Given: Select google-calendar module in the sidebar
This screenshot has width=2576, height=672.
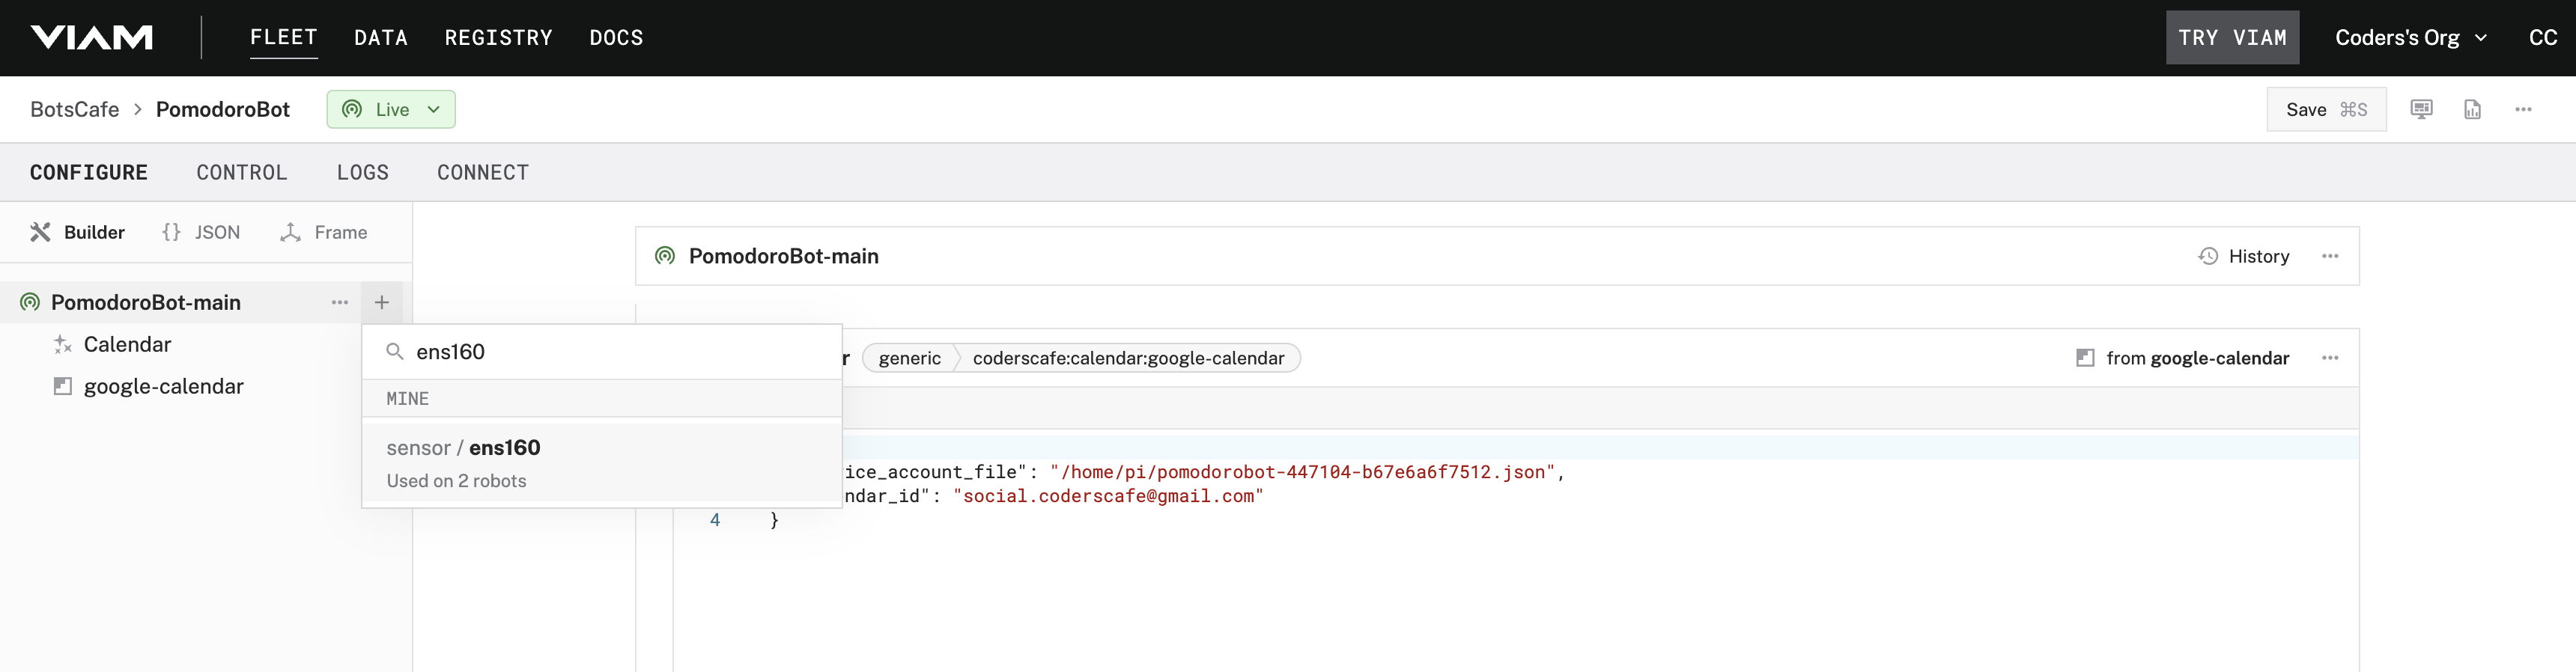Looking at the screenshot, I should [163, 387].
